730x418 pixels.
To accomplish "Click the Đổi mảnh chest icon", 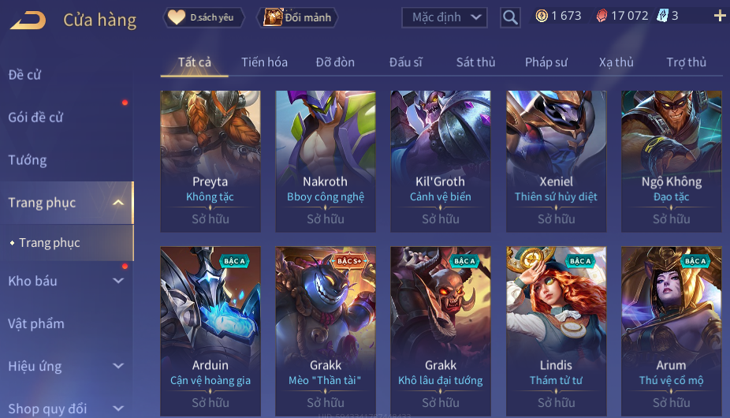I will 274,17.
